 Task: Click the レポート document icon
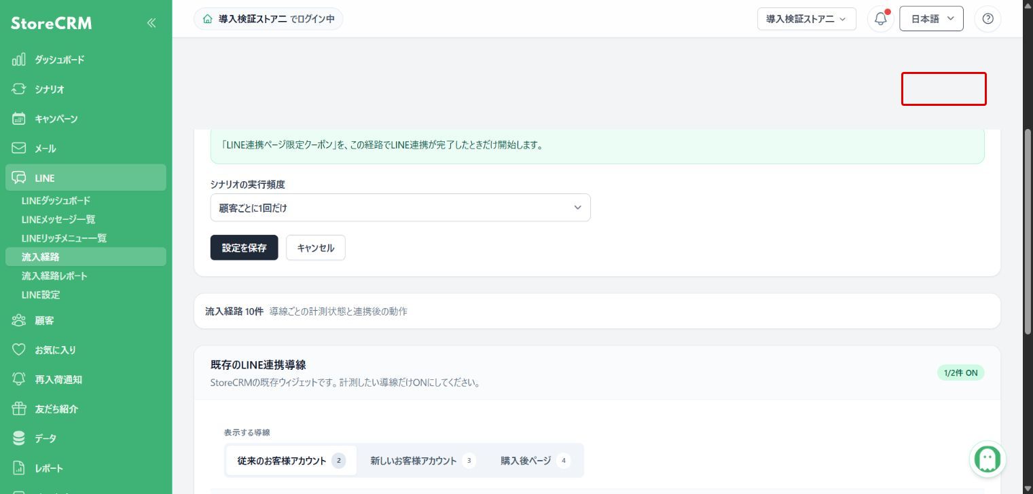(x=19, y=468)
